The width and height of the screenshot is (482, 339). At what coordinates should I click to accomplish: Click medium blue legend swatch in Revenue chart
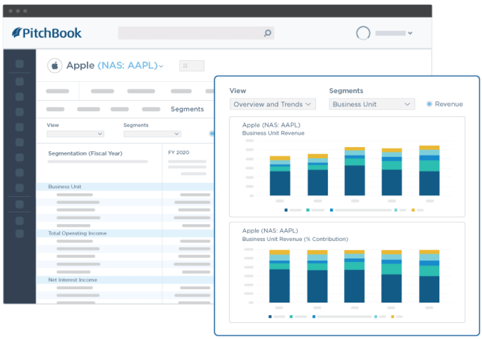click(331, 210)
